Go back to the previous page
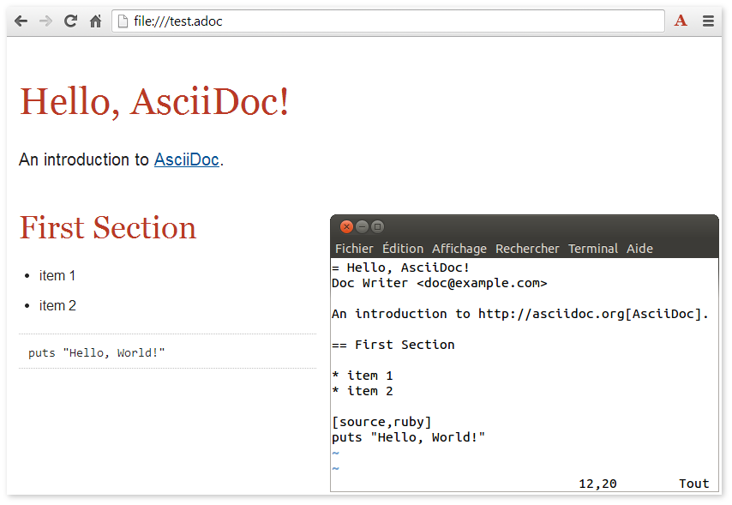The height and width of the screenshot is (505, 732). [21, 21]
